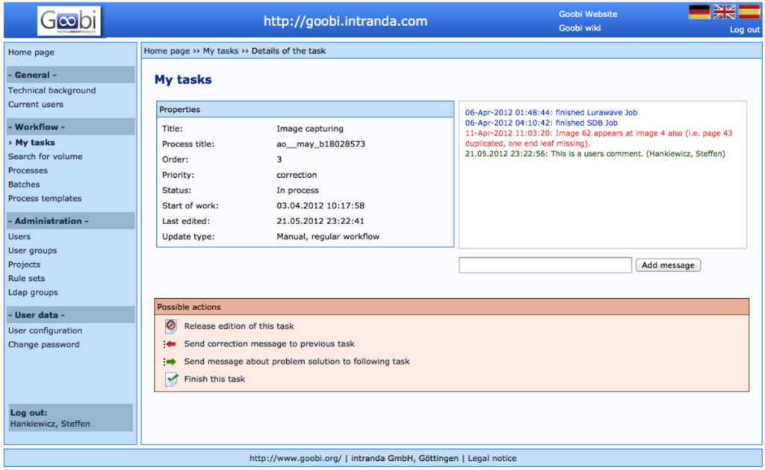Open Current users page
The height and width of the screenshot is (470, 765).
click(36, 105)
